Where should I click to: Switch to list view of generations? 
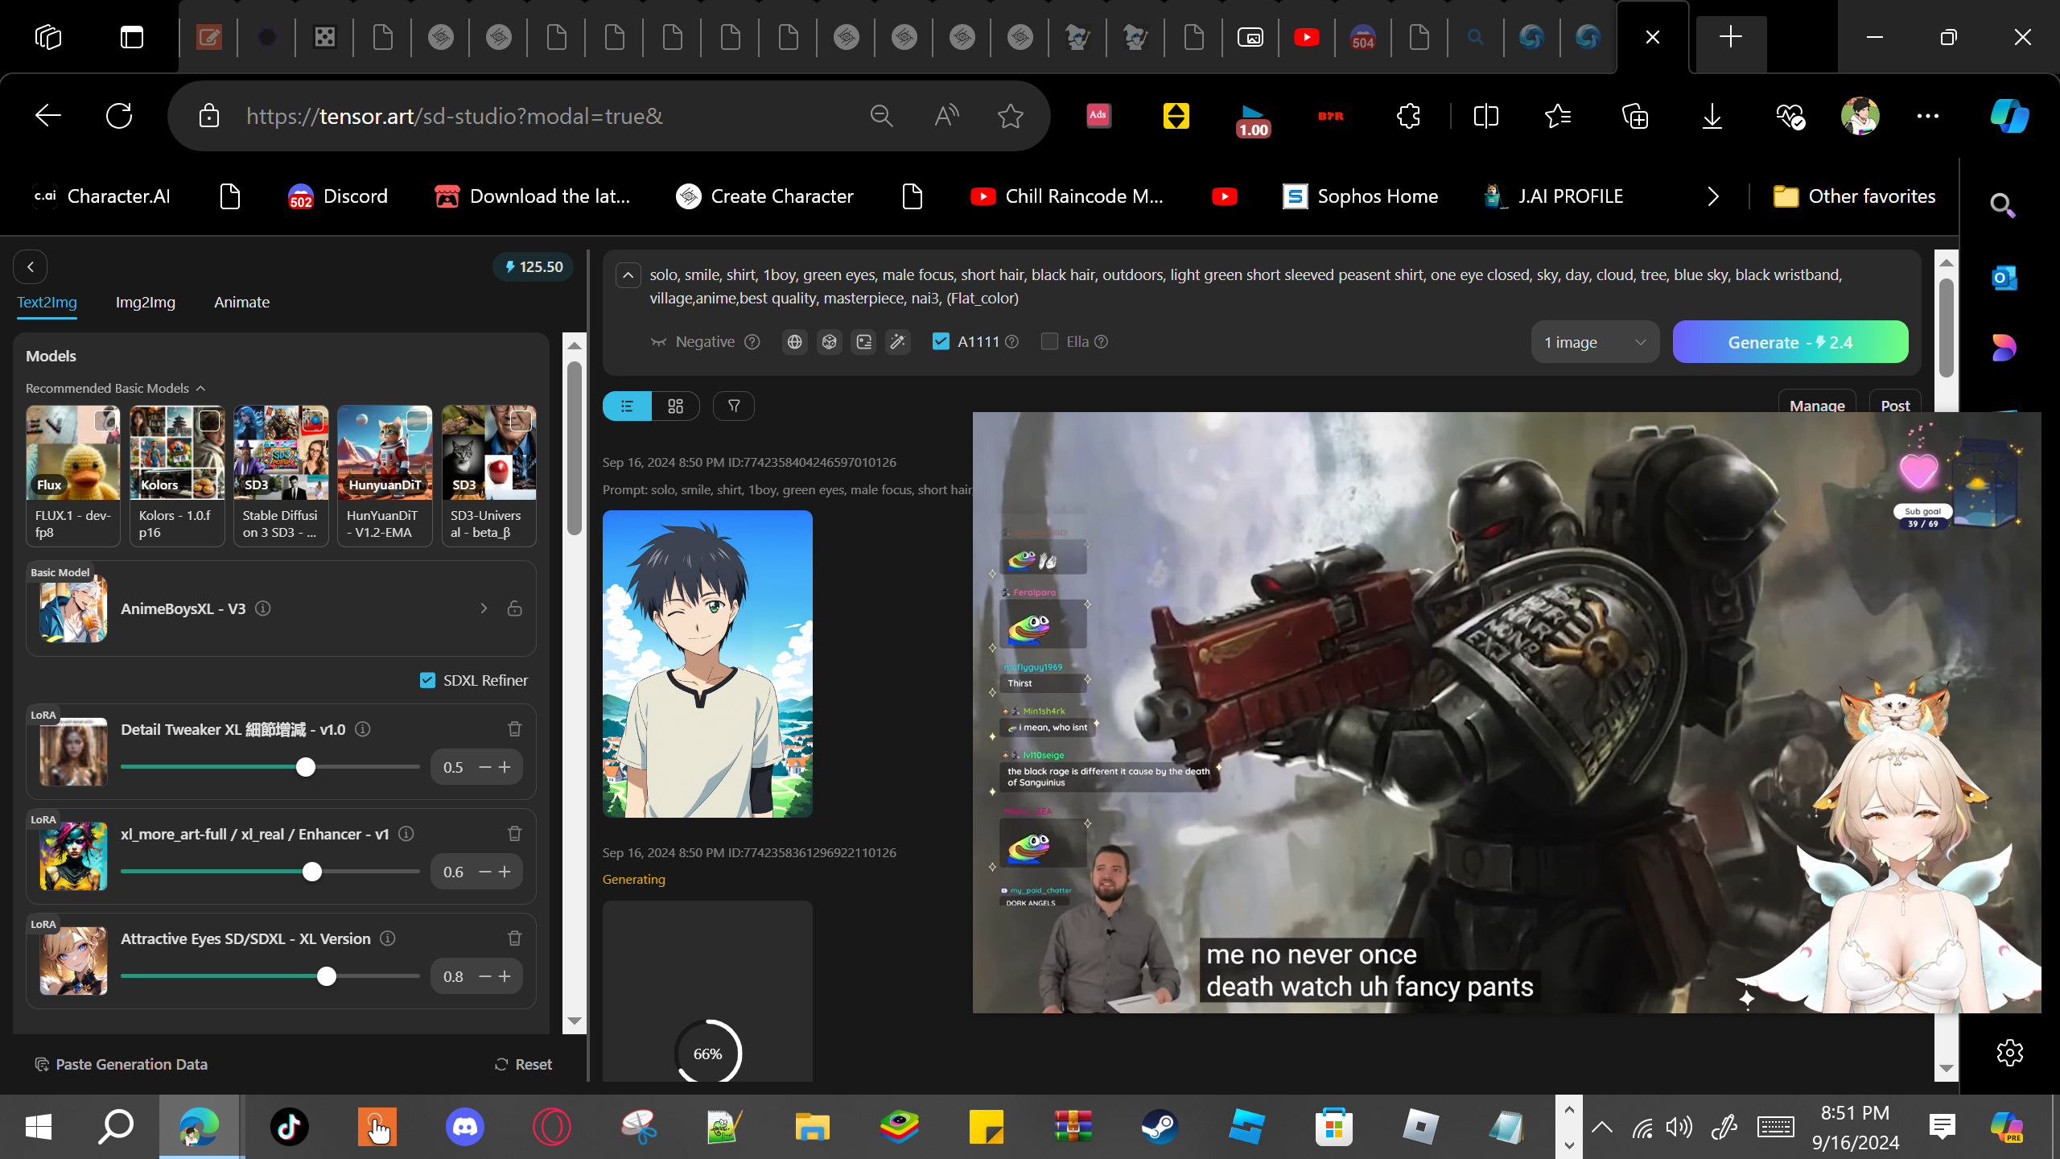[627, 406]
